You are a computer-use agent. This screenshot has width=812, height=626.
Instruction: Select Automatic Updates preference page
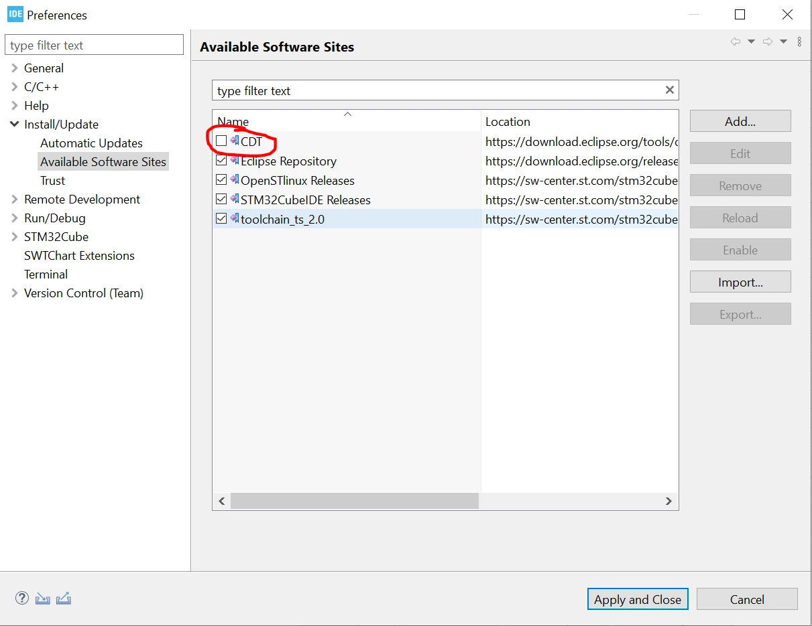click(x=91, y=143)
